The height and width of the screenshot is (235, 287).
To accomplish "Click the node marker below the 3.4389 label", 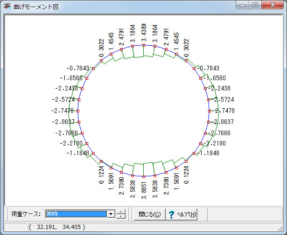I will pos(144,45).
